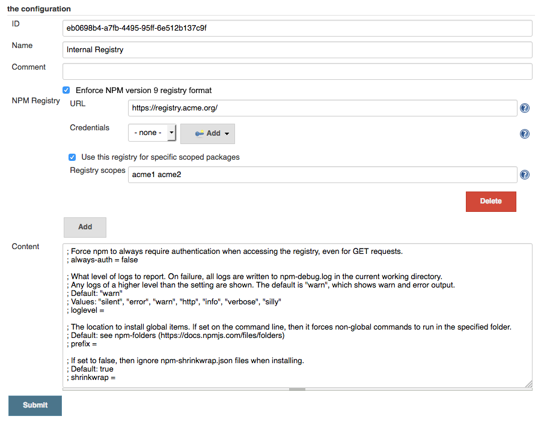
Task: Open help for the registry URL field
Action: pyautogui.click(x=524, y=108)
